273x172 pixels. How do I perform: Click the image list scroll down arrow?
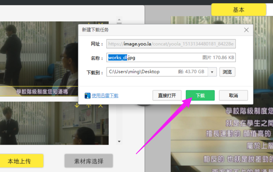tap(119, 141)
